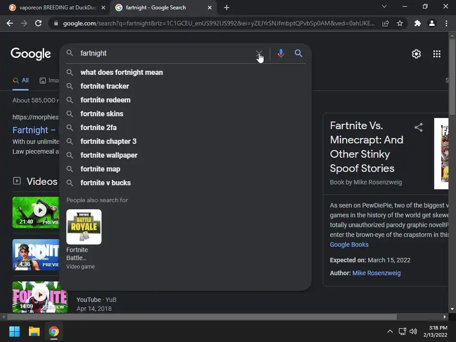Click the Chrome taskbar icon
456x342 pixels.
(x=54, y=331)
